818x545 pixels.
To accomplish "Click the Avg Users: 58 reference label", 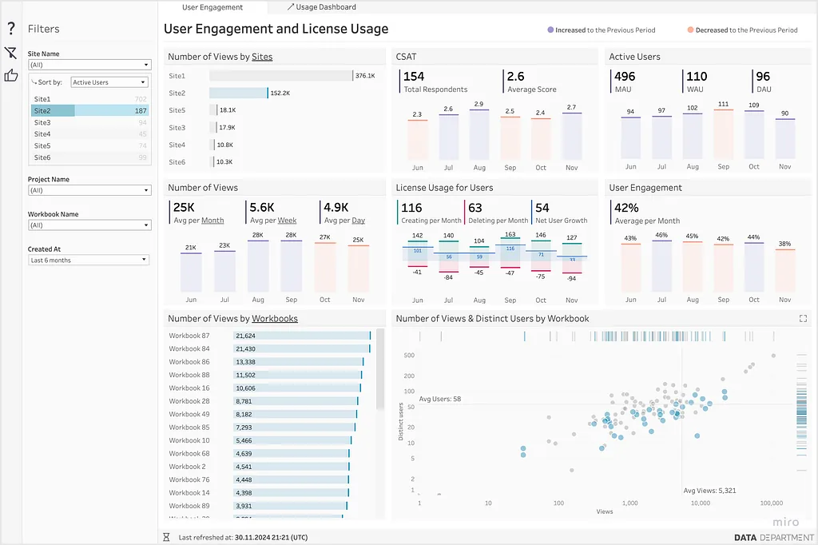I will tap(440, 399).
